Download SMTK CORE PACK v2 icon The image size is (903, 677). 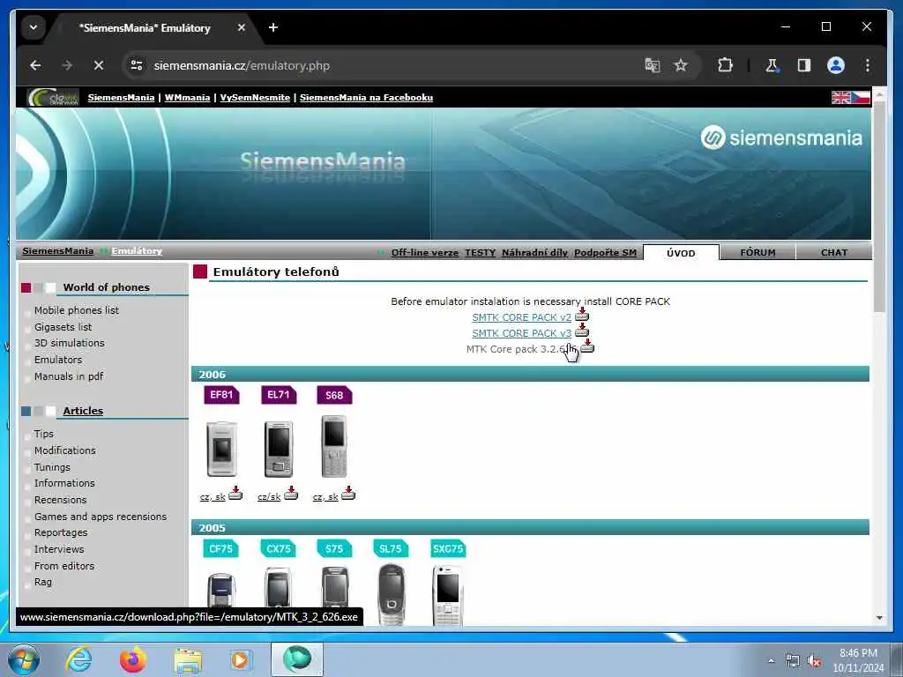pos(582,315)
